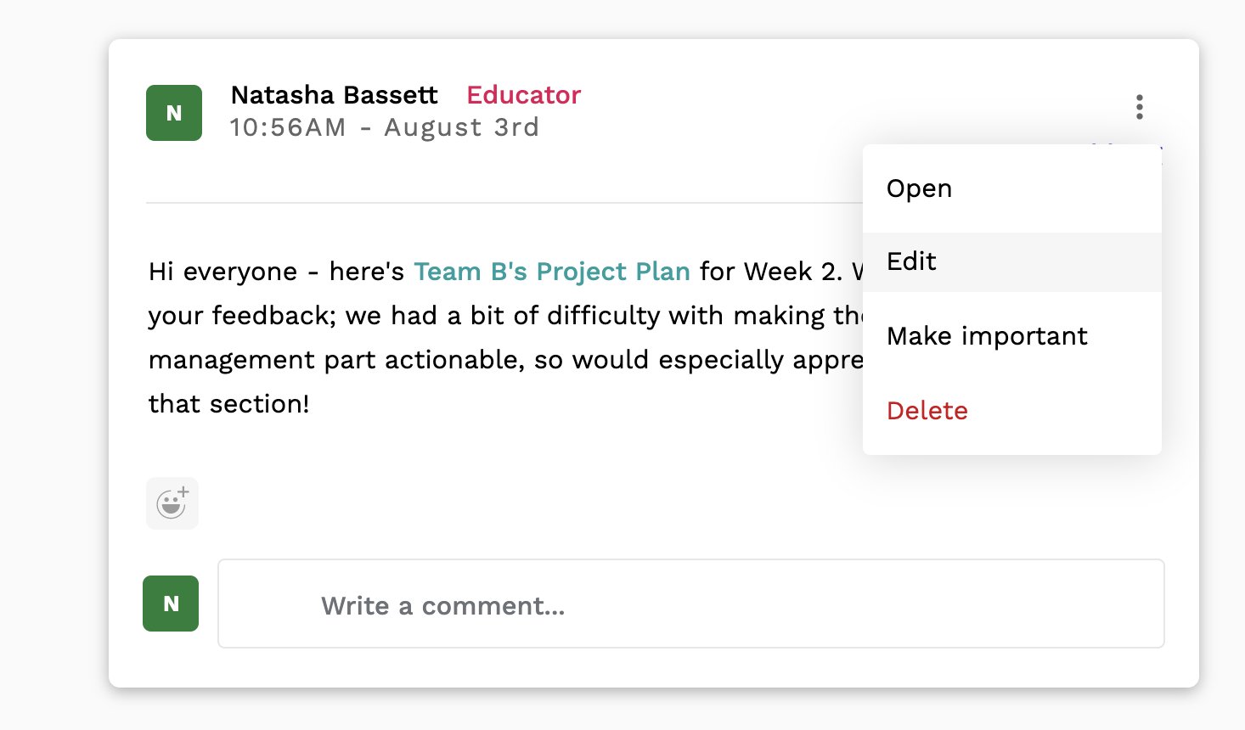This screenshot has height=730, width=1245.
Task: Click the vertical ellipsis beside the post header
Action: [x=1139, y=107]
